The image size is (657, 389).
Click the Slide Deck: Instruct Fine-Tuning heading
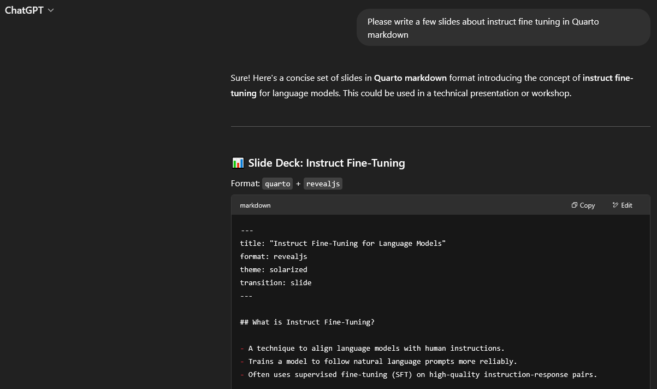pos(326,163)
